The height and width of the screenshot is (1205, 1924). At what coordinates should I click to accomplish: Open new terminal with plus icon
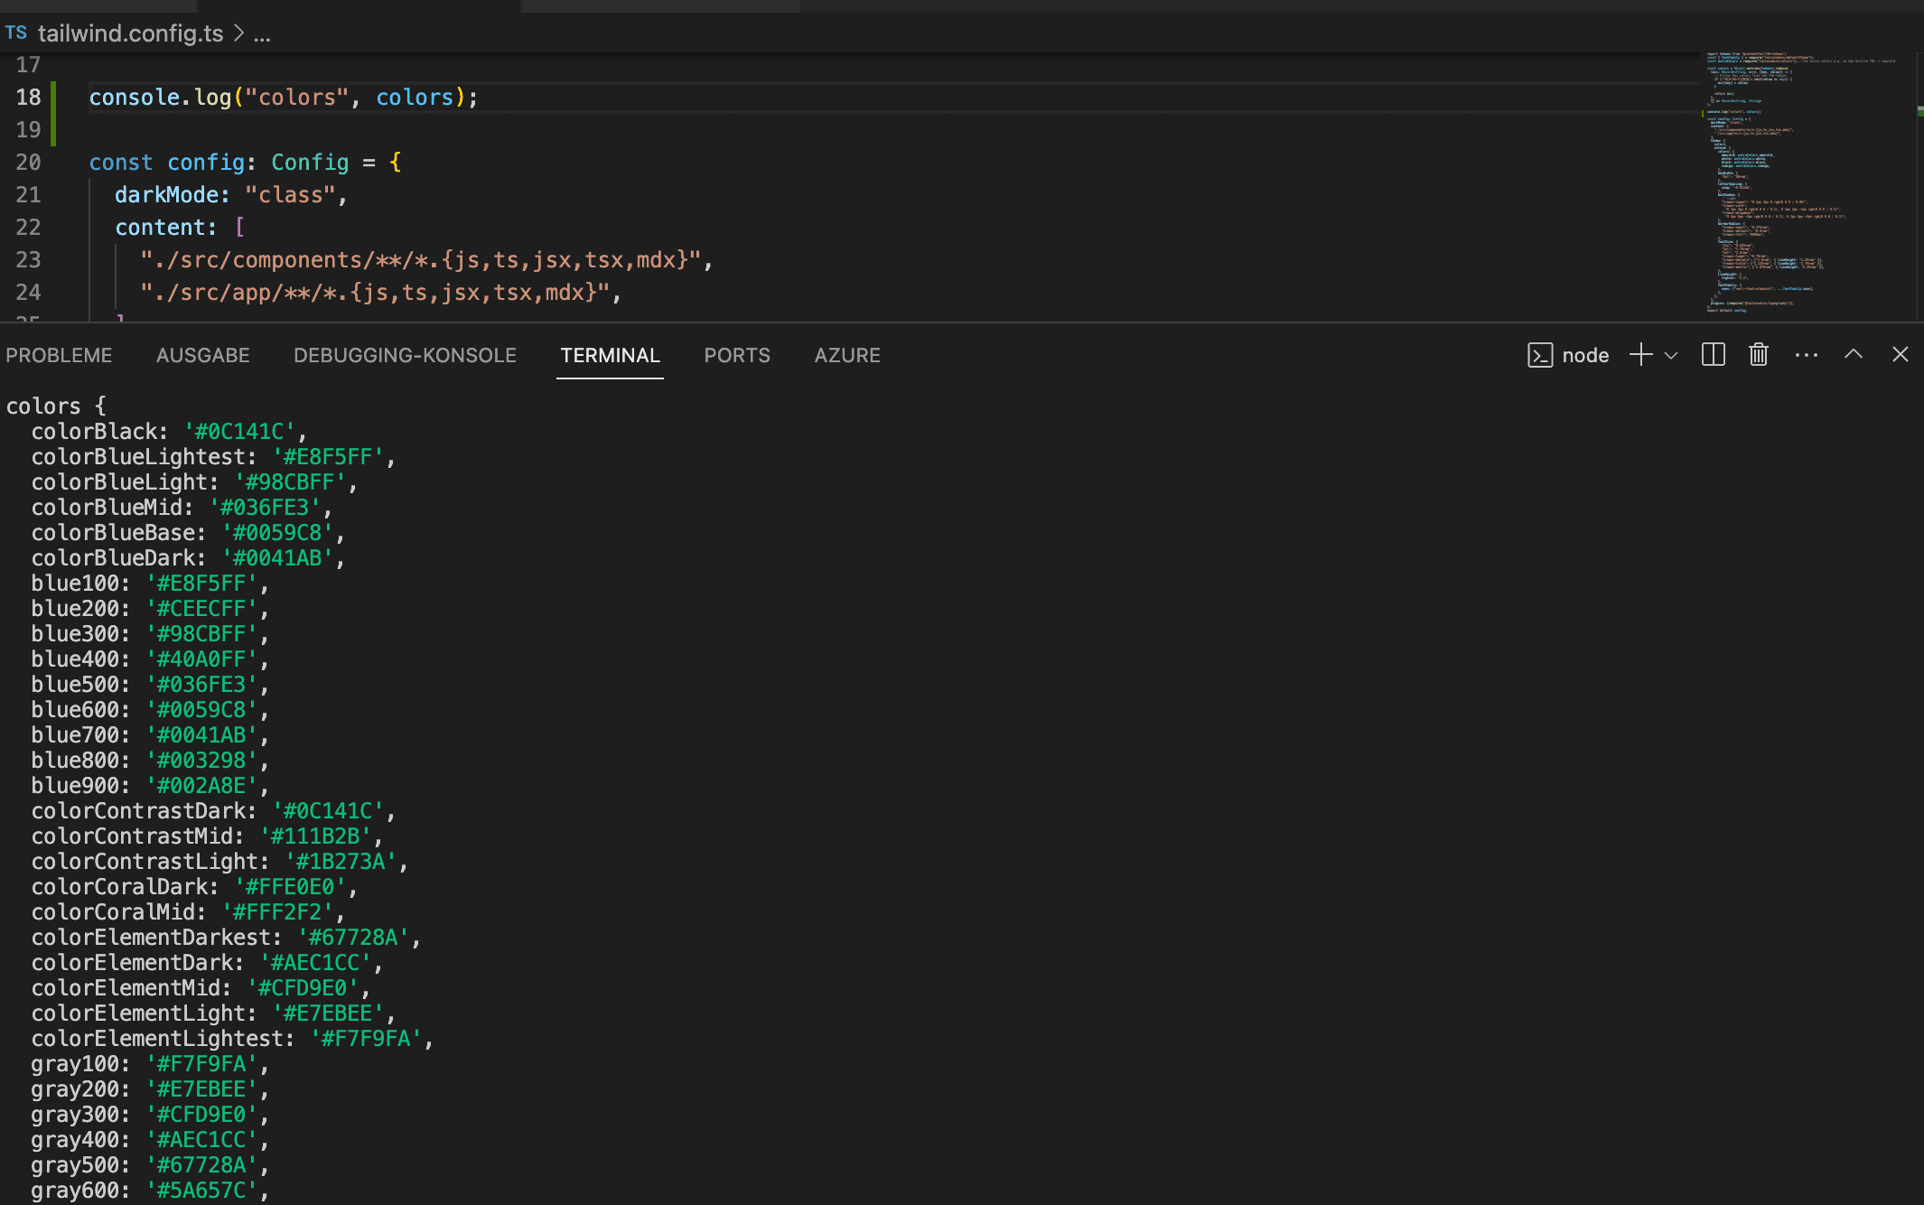[1640, 355]
